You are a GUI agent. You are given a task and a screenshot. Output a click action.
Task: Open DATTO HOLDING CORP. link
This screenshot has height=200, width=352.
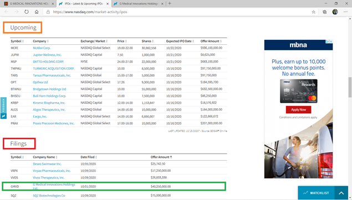[x=48, y=61]
